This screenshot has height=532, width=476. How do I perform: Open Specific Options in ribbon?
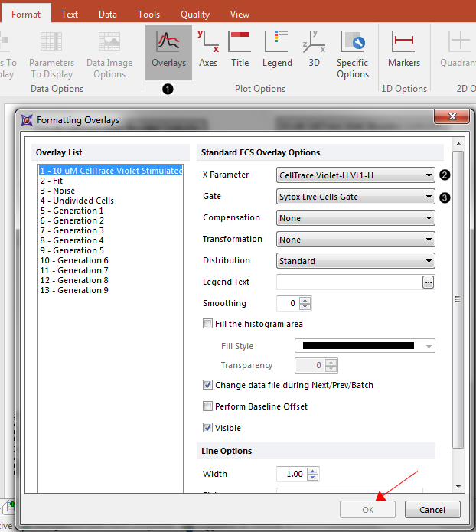coord(352,54)
